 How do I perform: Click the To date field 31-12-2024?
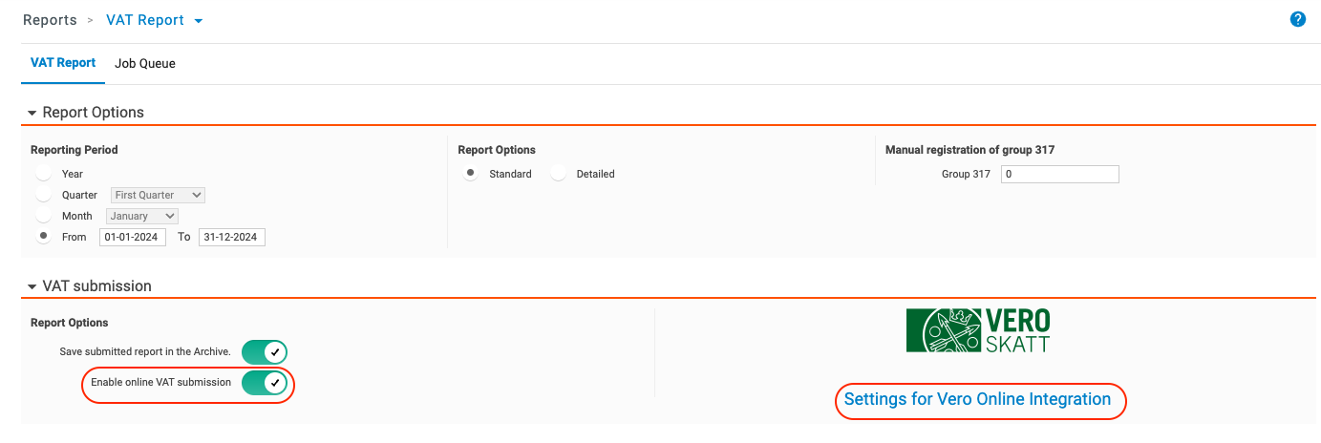[232, 237]
